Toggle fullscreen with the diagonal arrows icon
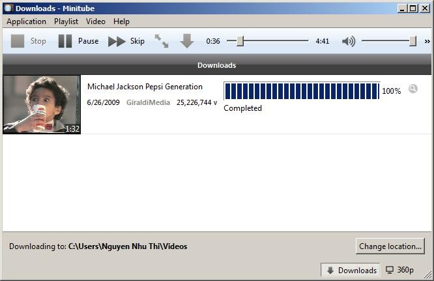Screen dimensions: 434x281 tap(161, 41)
